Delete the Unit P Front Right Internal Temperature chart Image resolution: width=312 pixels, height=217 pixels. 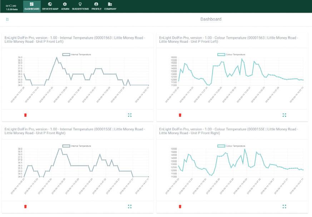tap(25, 206)
